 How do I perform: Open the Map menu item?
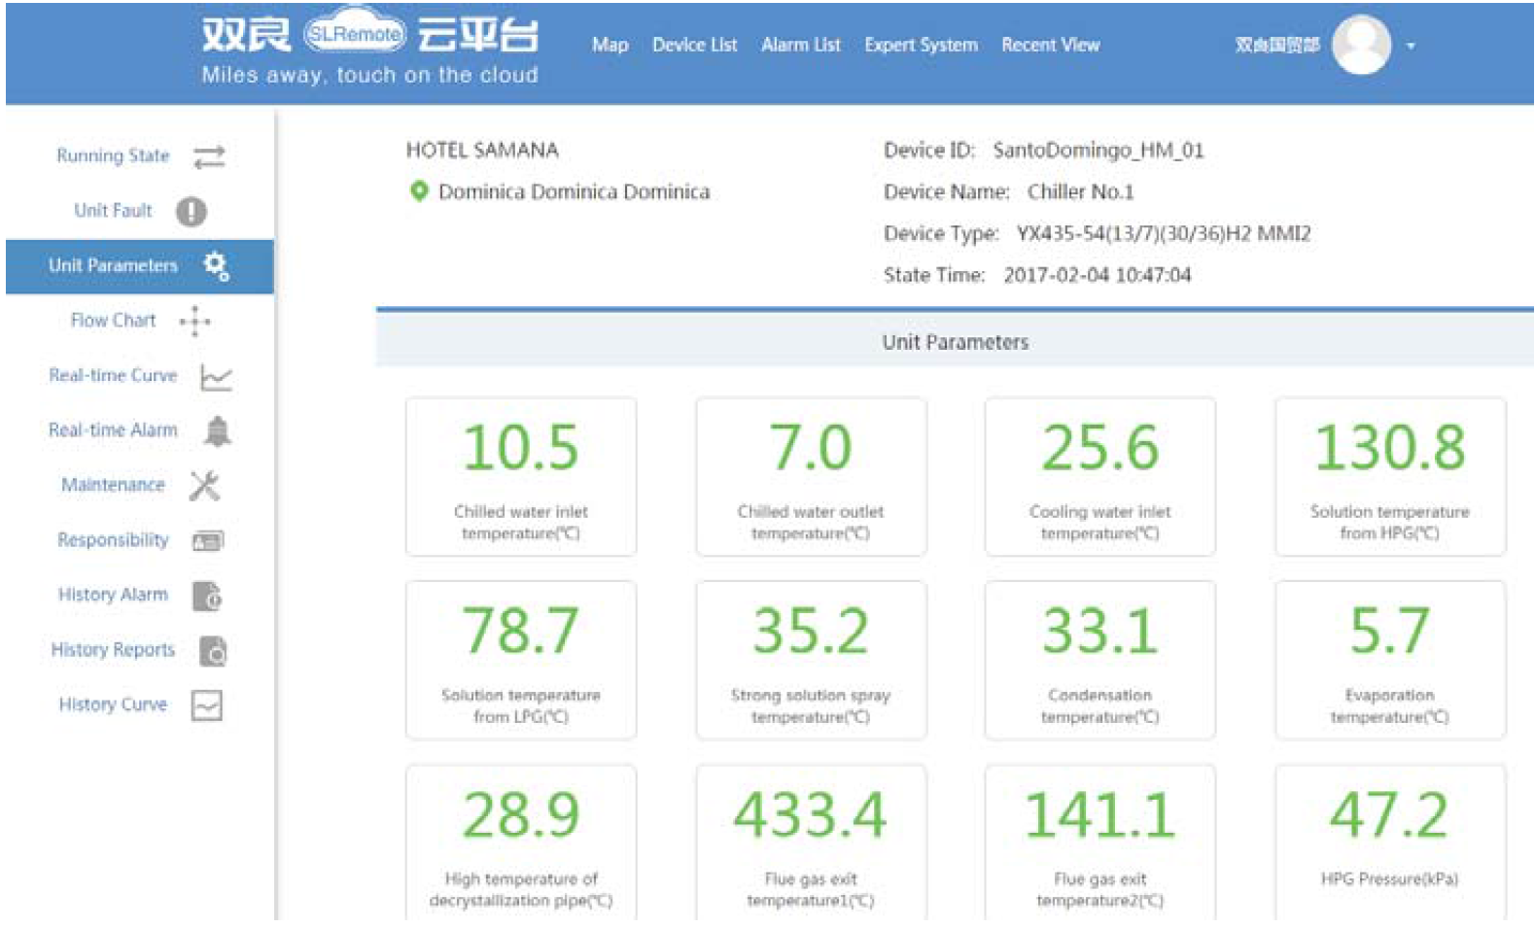tap(610, 45)
